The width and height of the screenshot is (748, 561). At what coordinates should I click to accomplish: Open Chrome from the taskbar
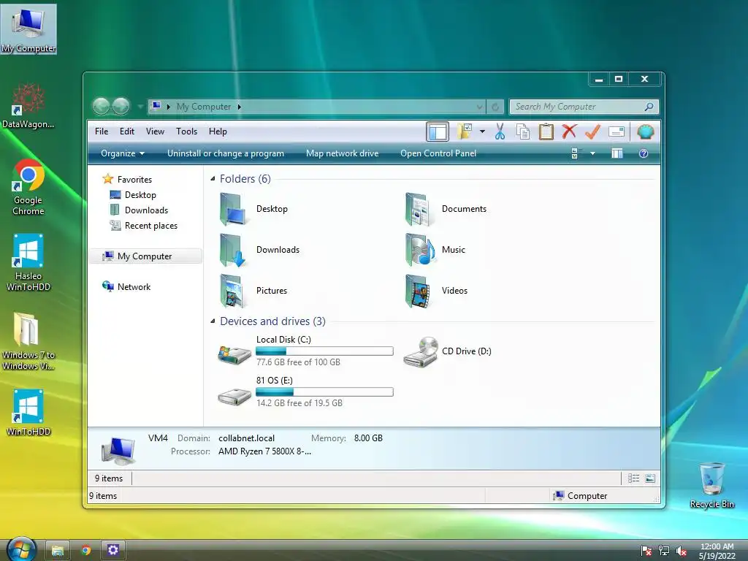86,551
